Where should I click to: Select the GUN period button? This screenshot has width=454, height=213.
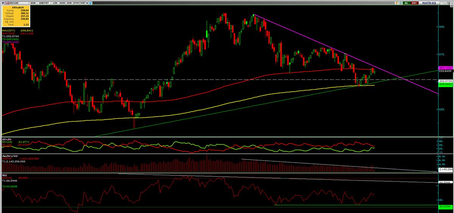point(33,3)
